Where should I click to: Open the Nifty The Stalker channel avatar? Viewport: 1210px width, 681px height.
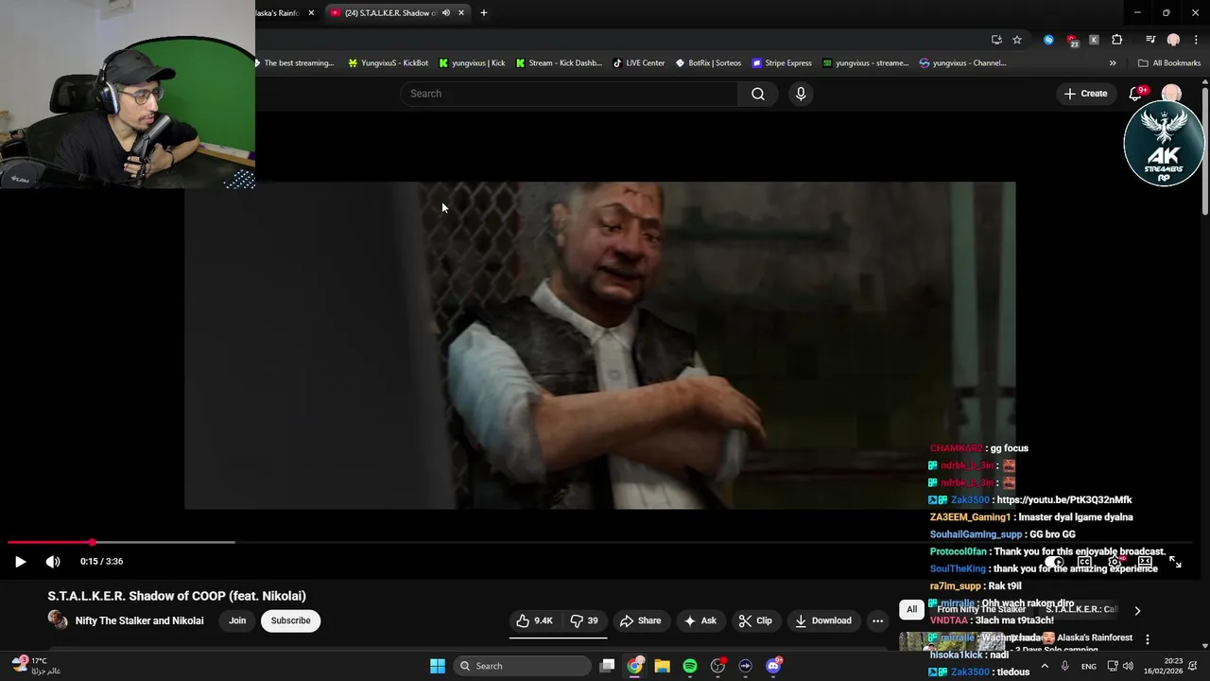click(x=58, y=620)
